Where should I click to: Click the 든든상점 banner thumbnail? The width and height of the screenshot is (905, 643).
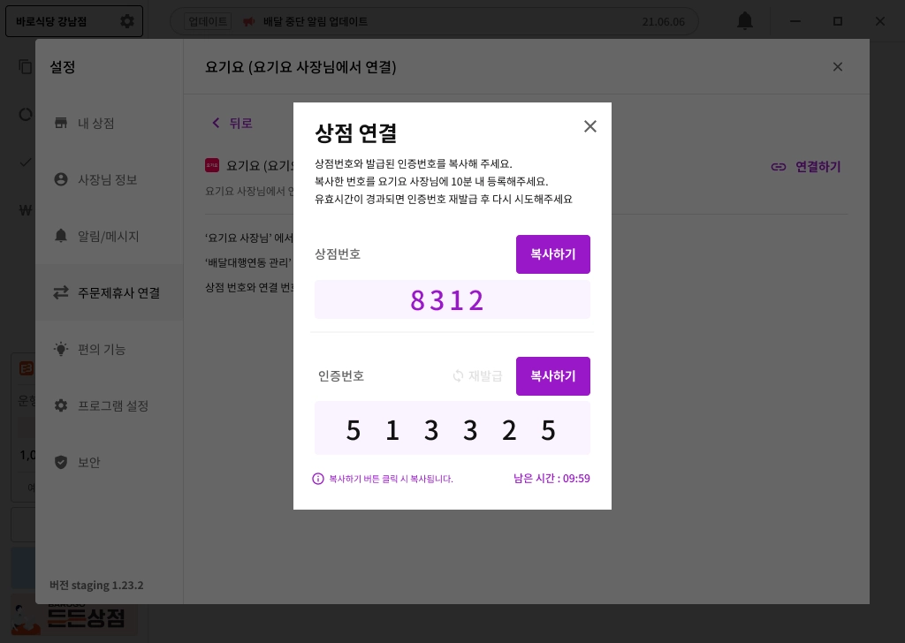[74, 617]
